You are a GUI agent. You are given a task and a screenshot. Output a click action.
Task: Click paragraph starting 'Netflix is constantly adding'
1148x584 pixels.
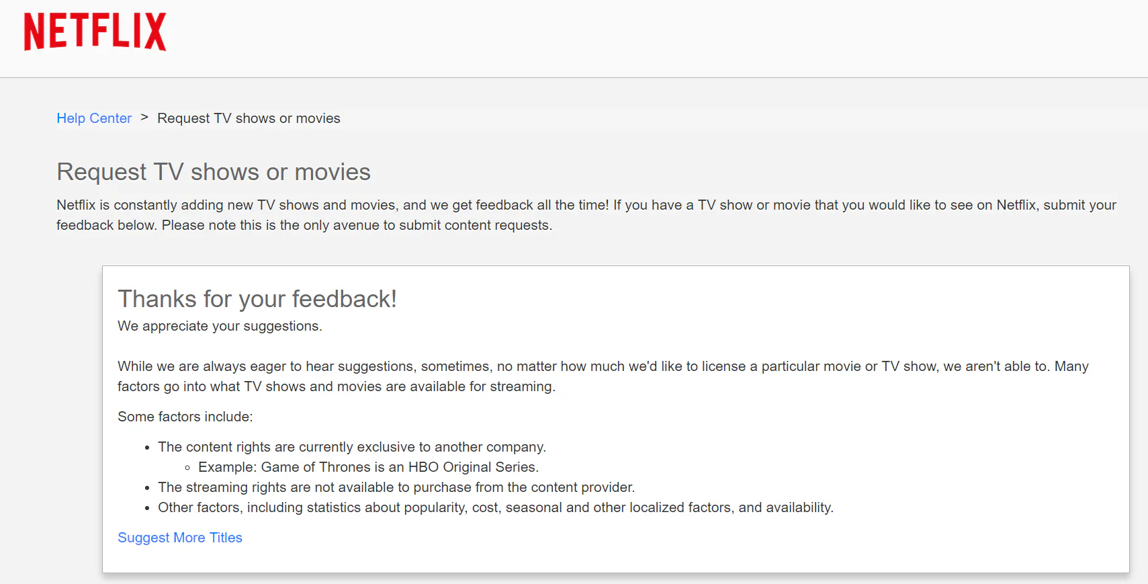pos(586,215)
